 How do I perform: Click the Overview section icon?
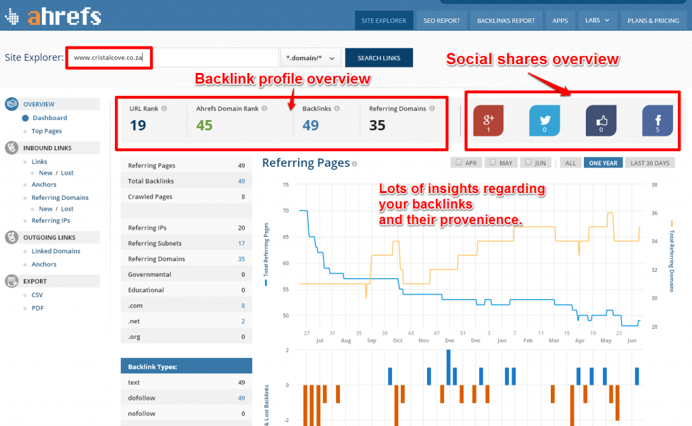[11, 104]
